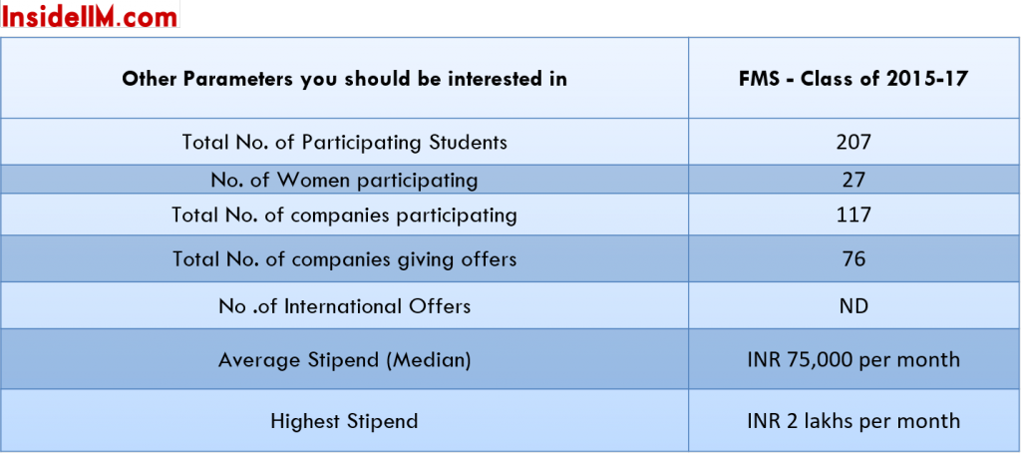Click the 'FMS - Class of 2015-17' header cell
This screenshot has height=453, width=1021.
coord(853,78)
